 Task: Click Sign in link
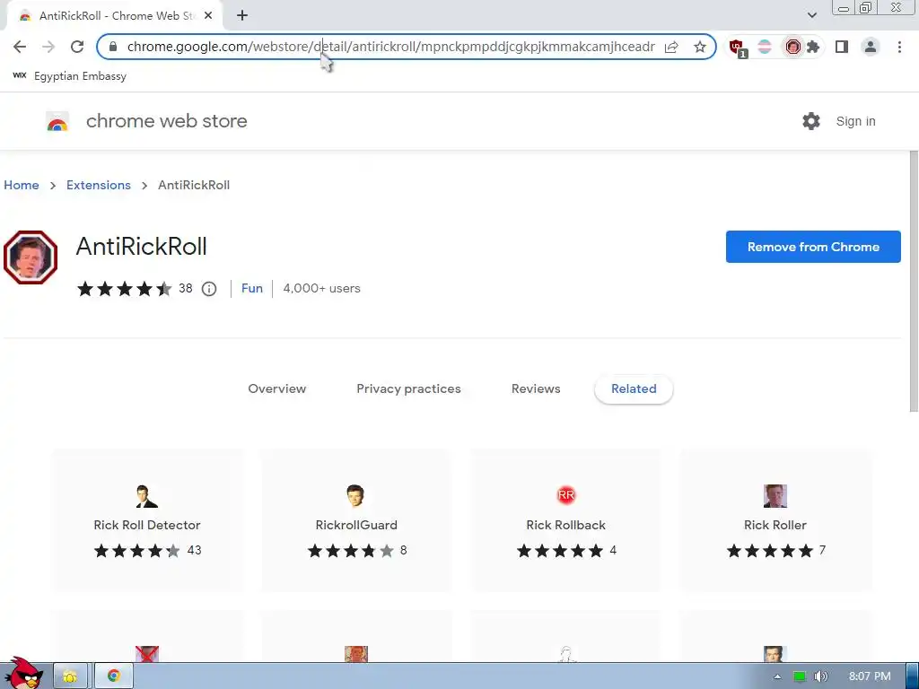point(855,121)
